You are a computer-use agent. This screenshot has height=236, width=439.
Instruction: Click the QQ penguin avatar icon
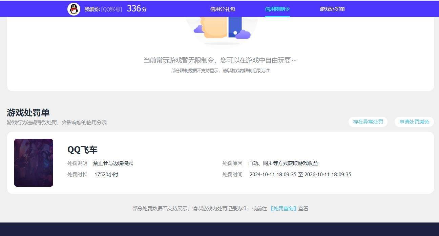coord(74,9)
